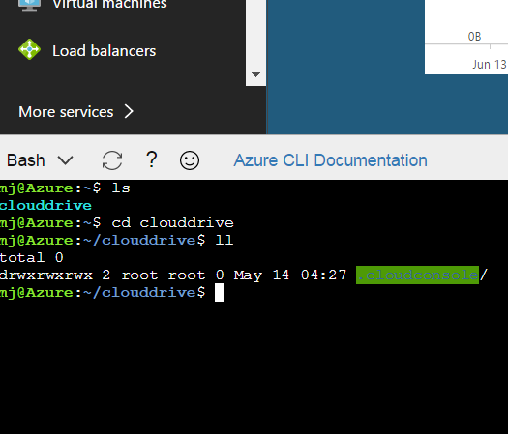
Task: Click the 'cd clouddrive' command text
Action: click(x=172, y=222)
